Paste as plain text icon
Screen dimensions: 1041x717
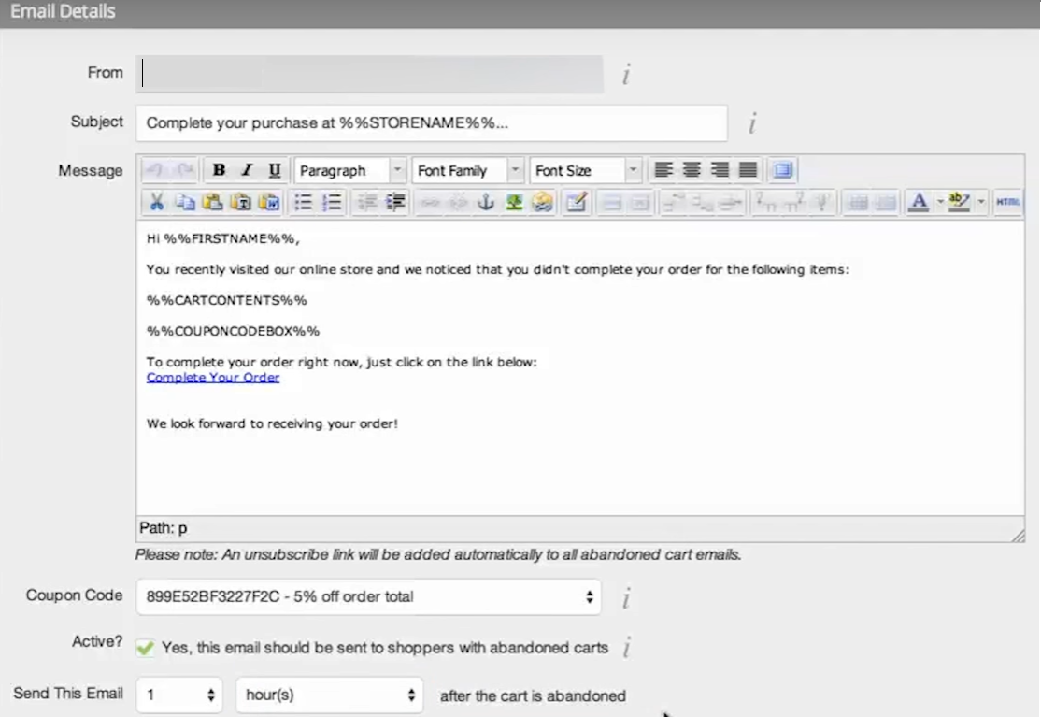coord(240,202)
